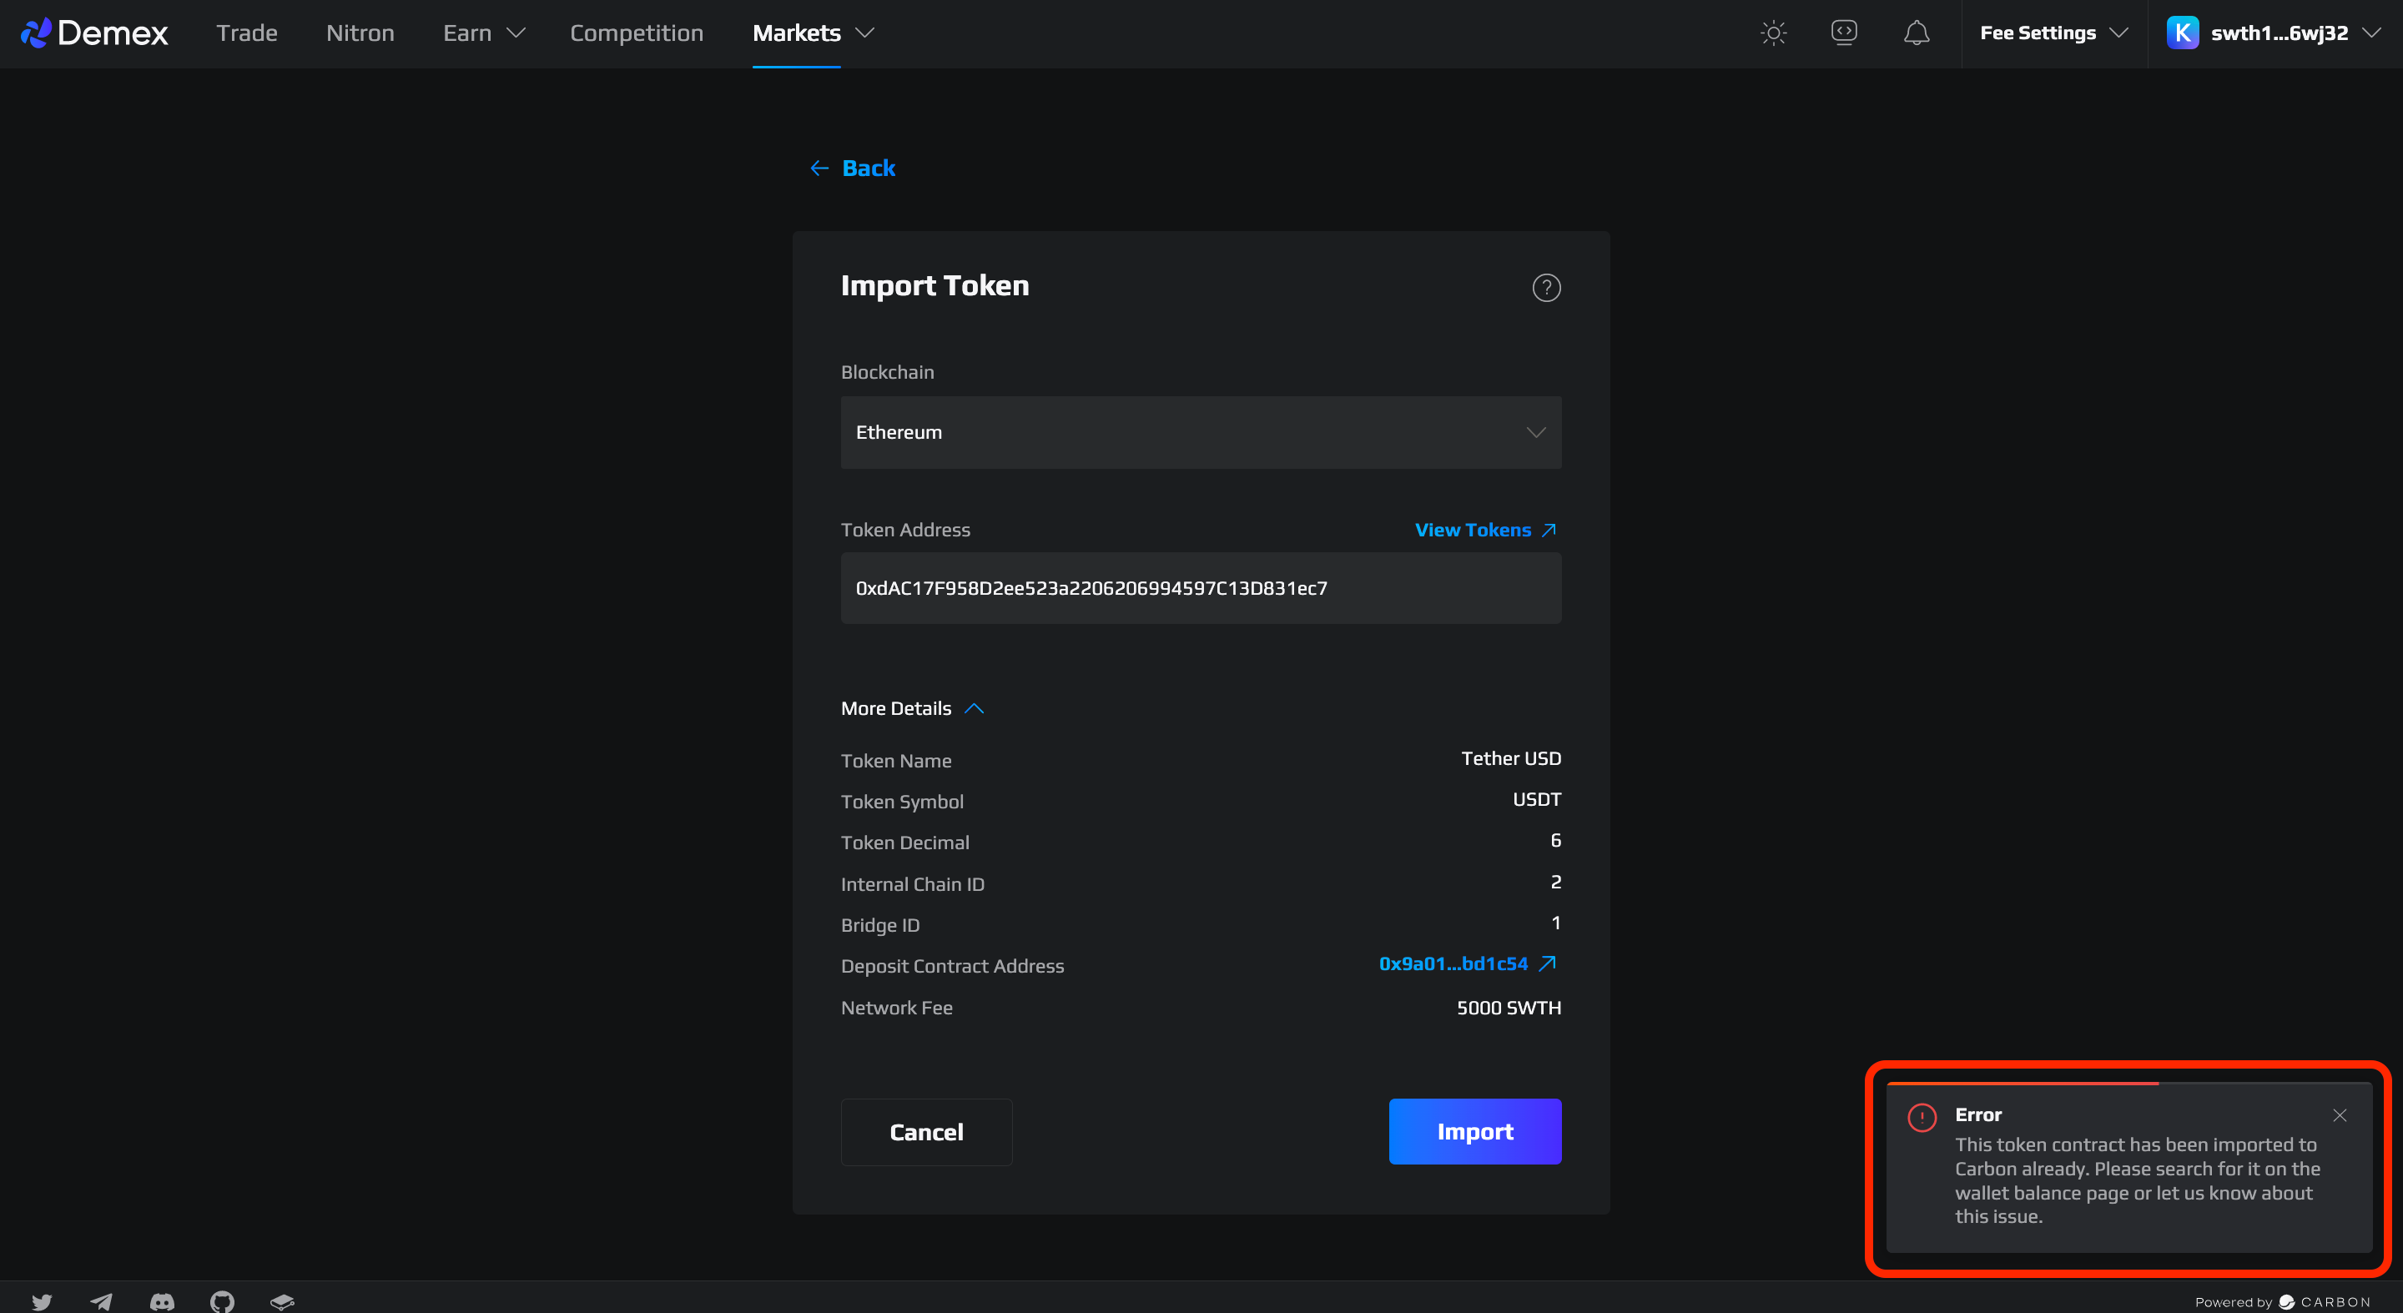Open the GitHub footer icon
This screenshot has width=2403, height=1313.
[222, 1300]
